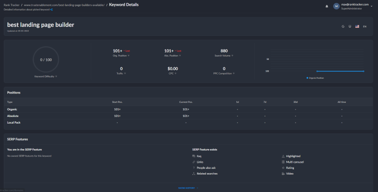Click the 880 search volume value
The height and width of the screenshot is (192, 378).
pyautogui.click(x=224, y=51)
